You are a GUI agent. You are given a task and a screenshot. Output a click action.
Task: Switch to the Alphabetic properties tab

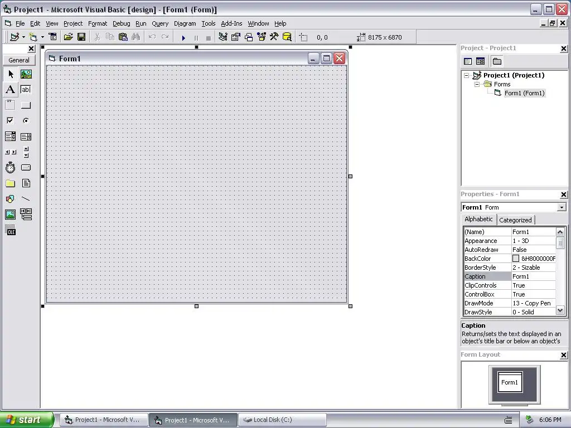click(478, 219)
